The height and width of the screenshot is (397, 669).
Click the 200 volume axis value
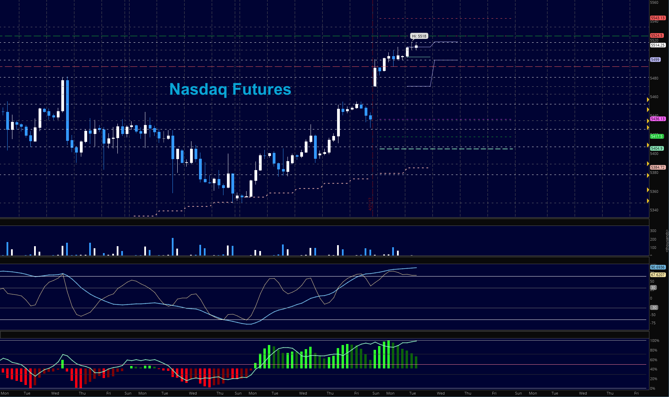click(x=653, y=239)
